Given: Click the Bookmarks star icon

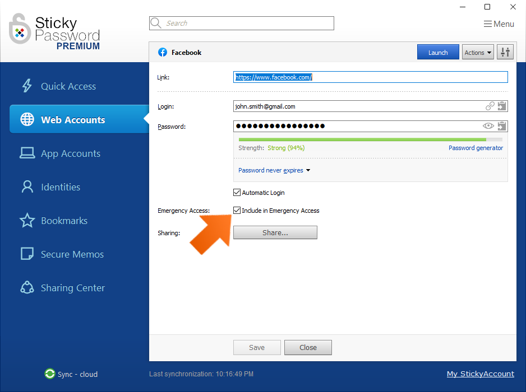Looking at the screenshot, I should (27, 221).
